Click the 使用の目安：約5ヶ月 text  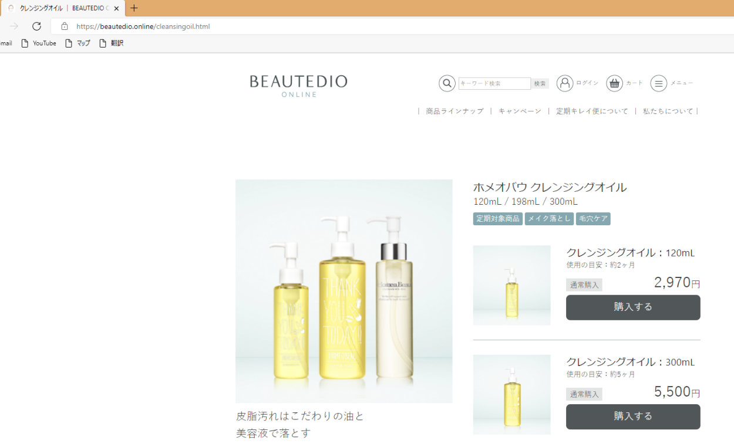[x=601, y=374]
